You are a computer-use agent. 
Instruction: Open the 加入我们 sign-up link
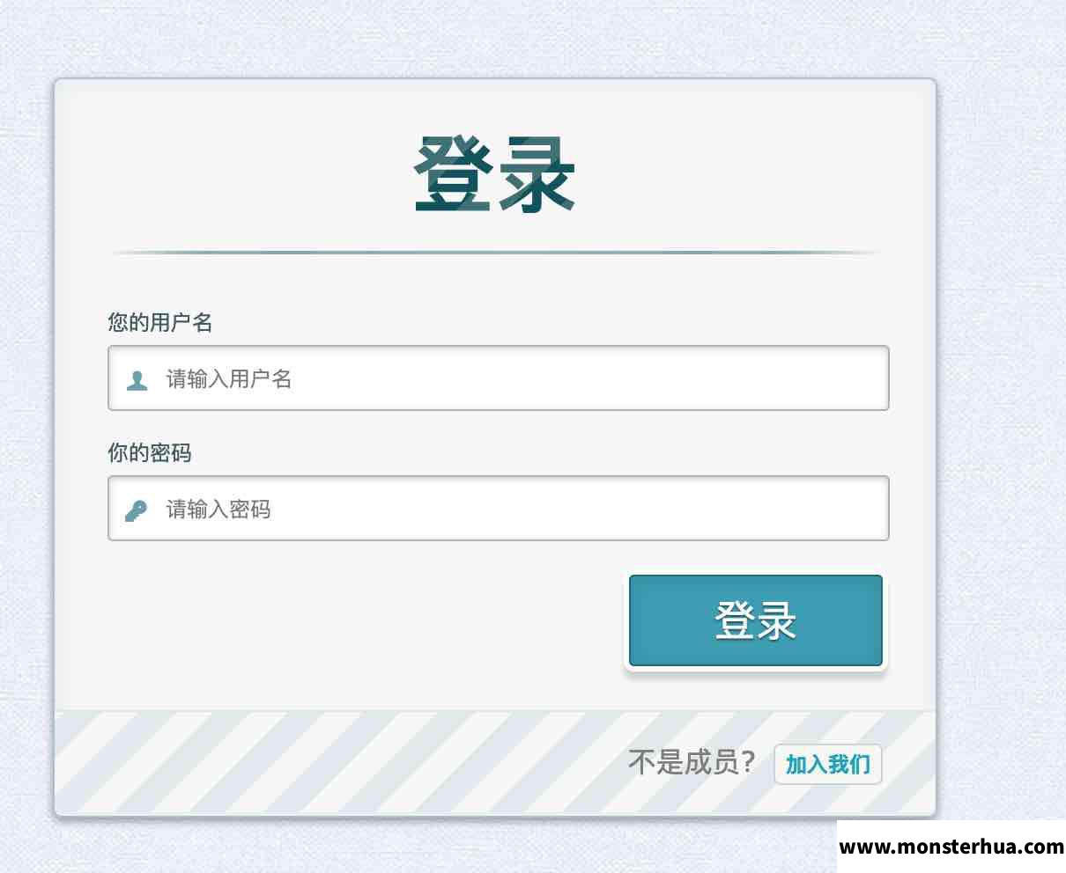click(x=827, y=764)
